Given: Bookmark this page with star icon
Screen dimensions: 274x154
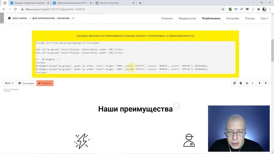Looking at the screenshot, I should tap(223, 9).
